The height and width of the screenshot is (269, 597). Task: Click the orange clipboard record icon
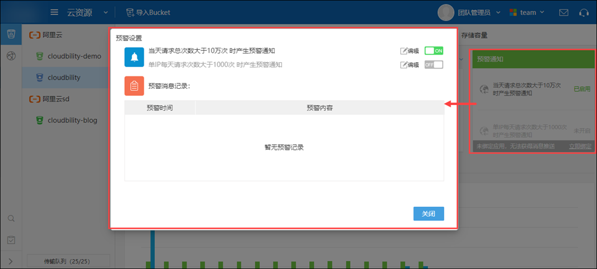pos(134,86)
